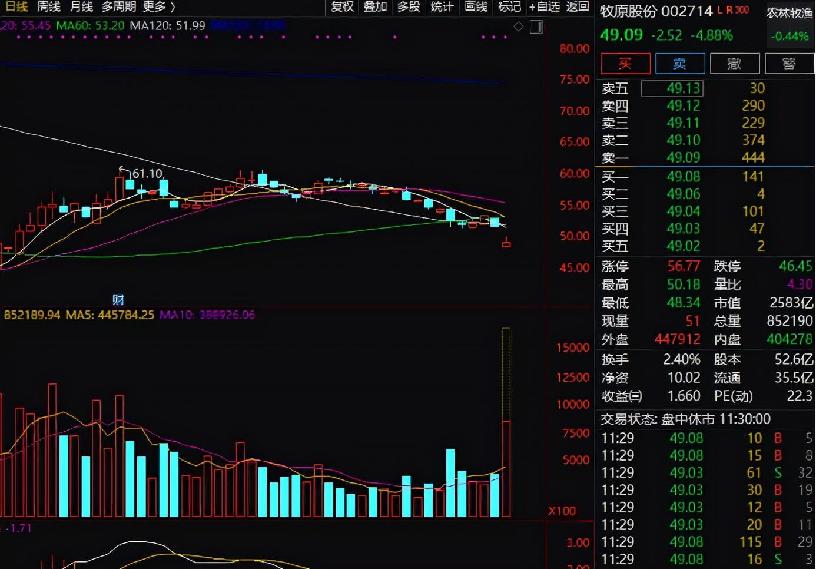Select the 卖五 price 49.13 field
The height and width of the screenshot is (569, 816).
672,88
